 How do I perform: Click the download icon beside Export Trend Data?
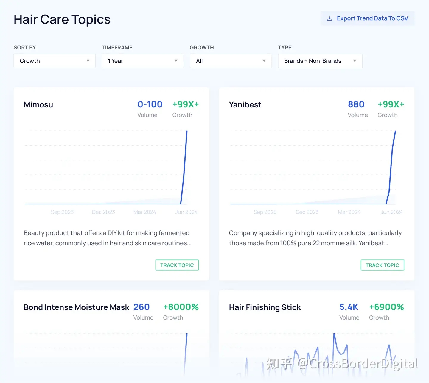tap(329, 18)
